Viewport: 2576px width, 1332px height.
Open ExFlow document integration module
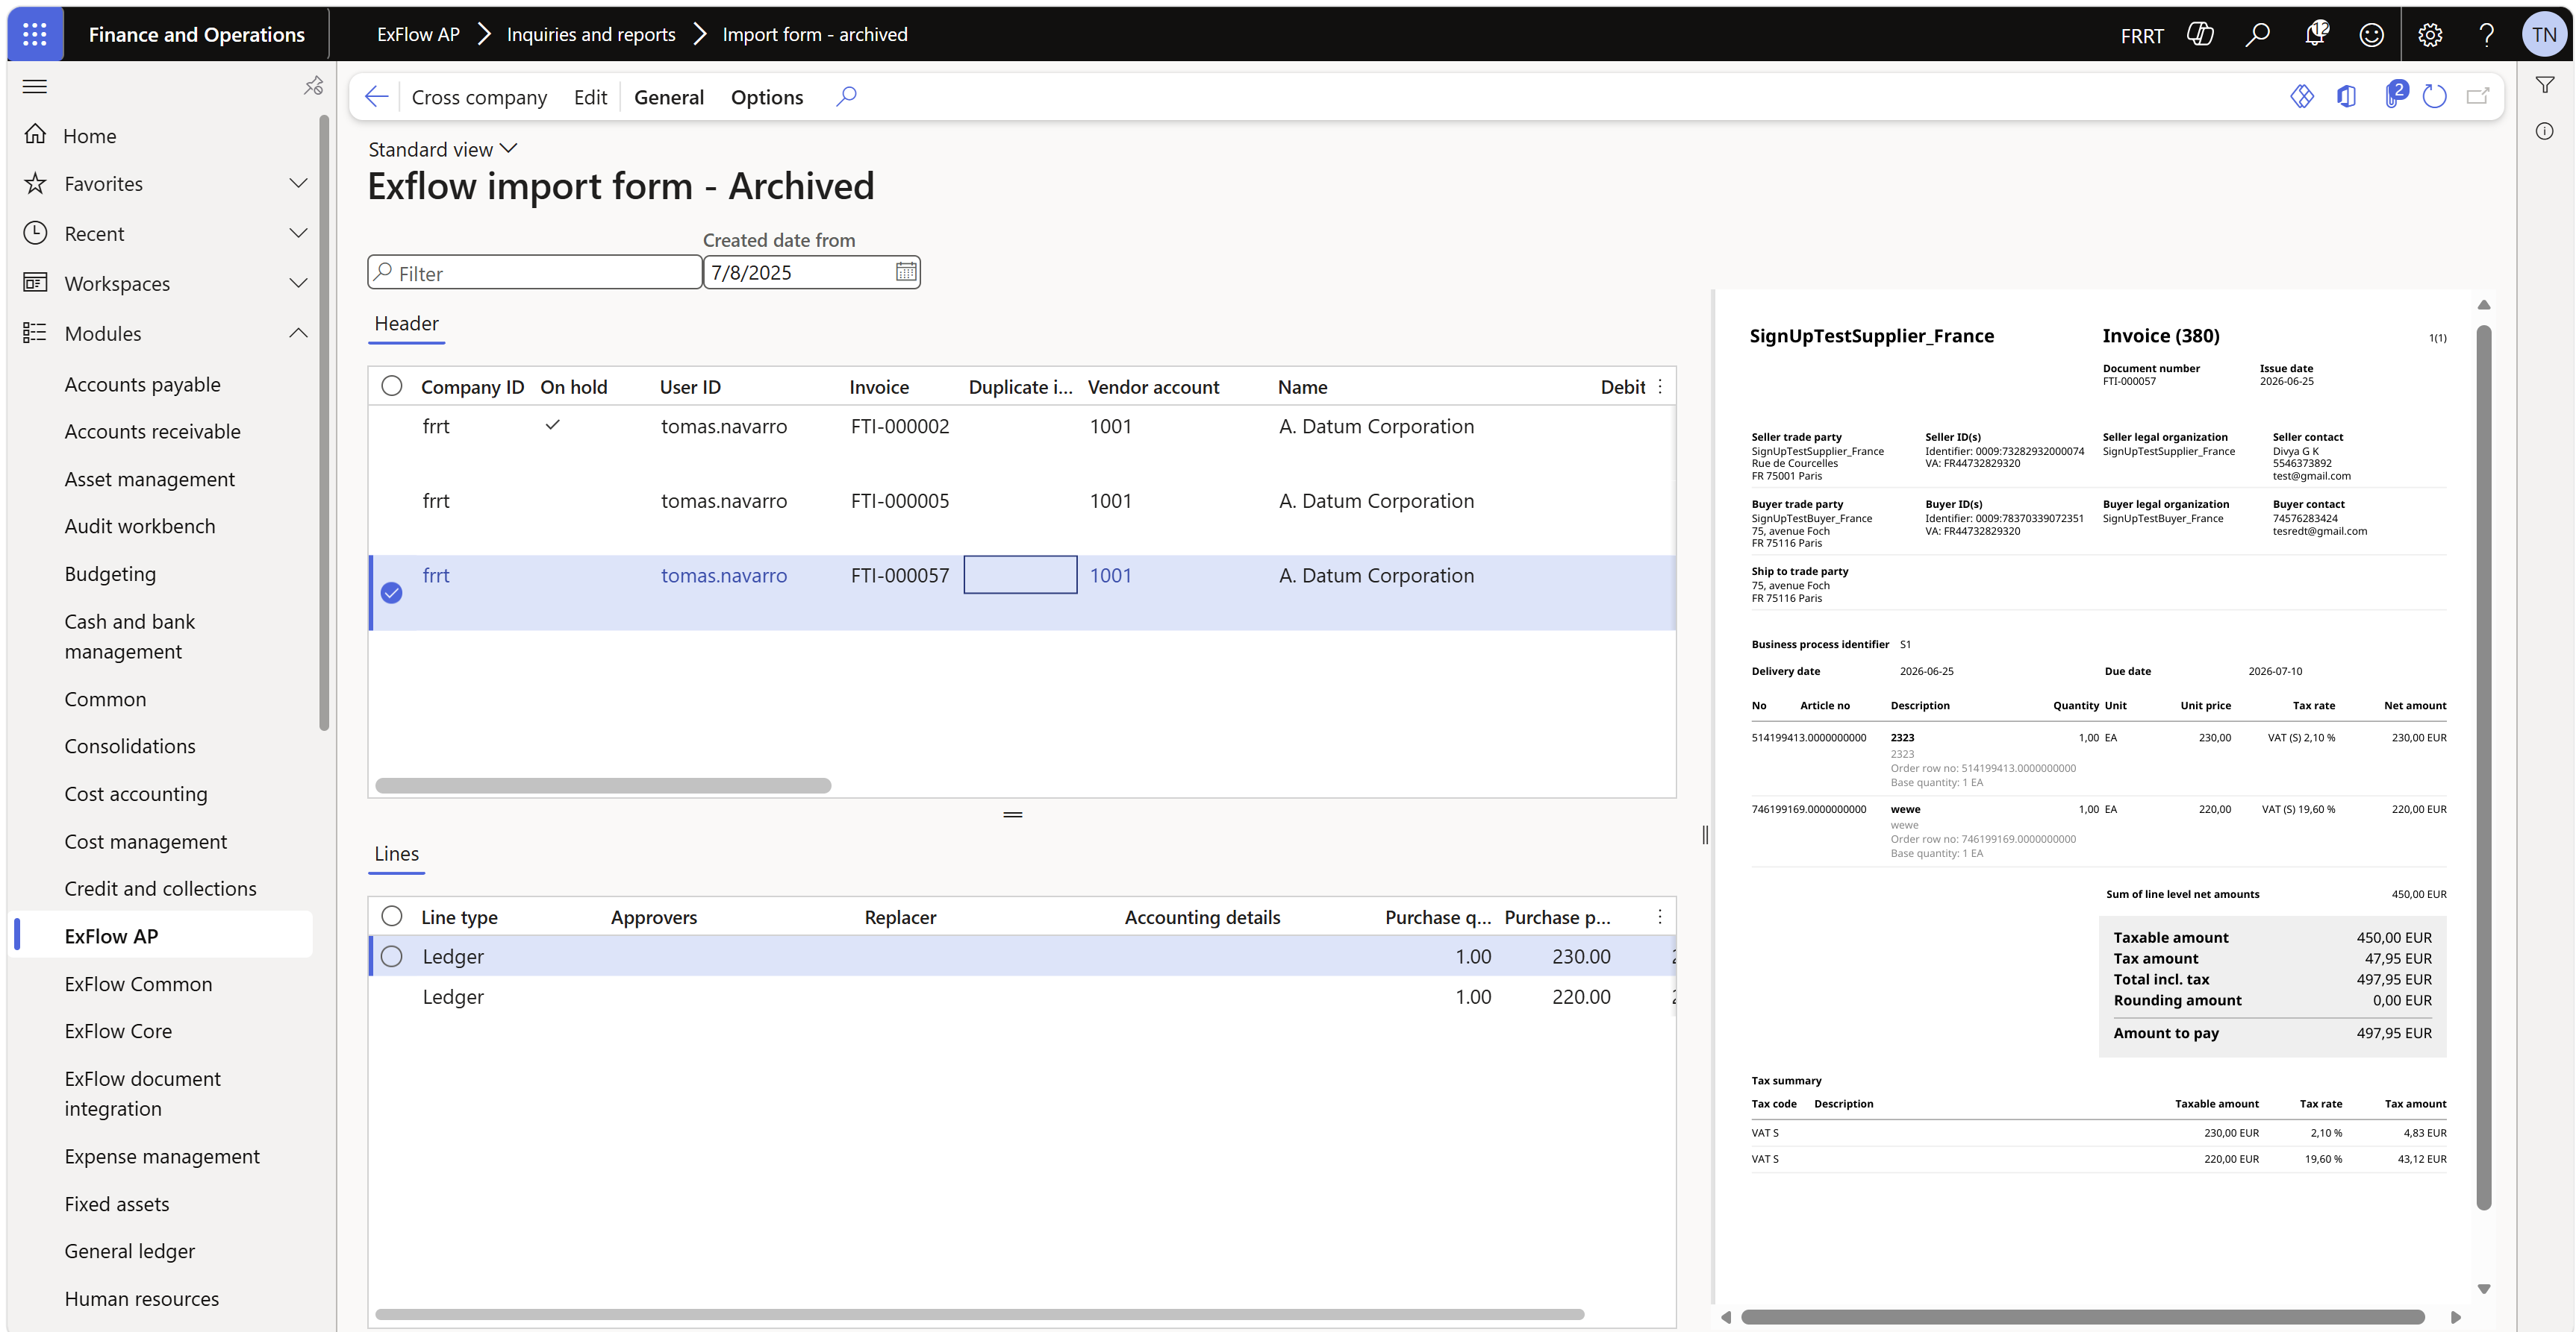click(x=143, y=1094)
